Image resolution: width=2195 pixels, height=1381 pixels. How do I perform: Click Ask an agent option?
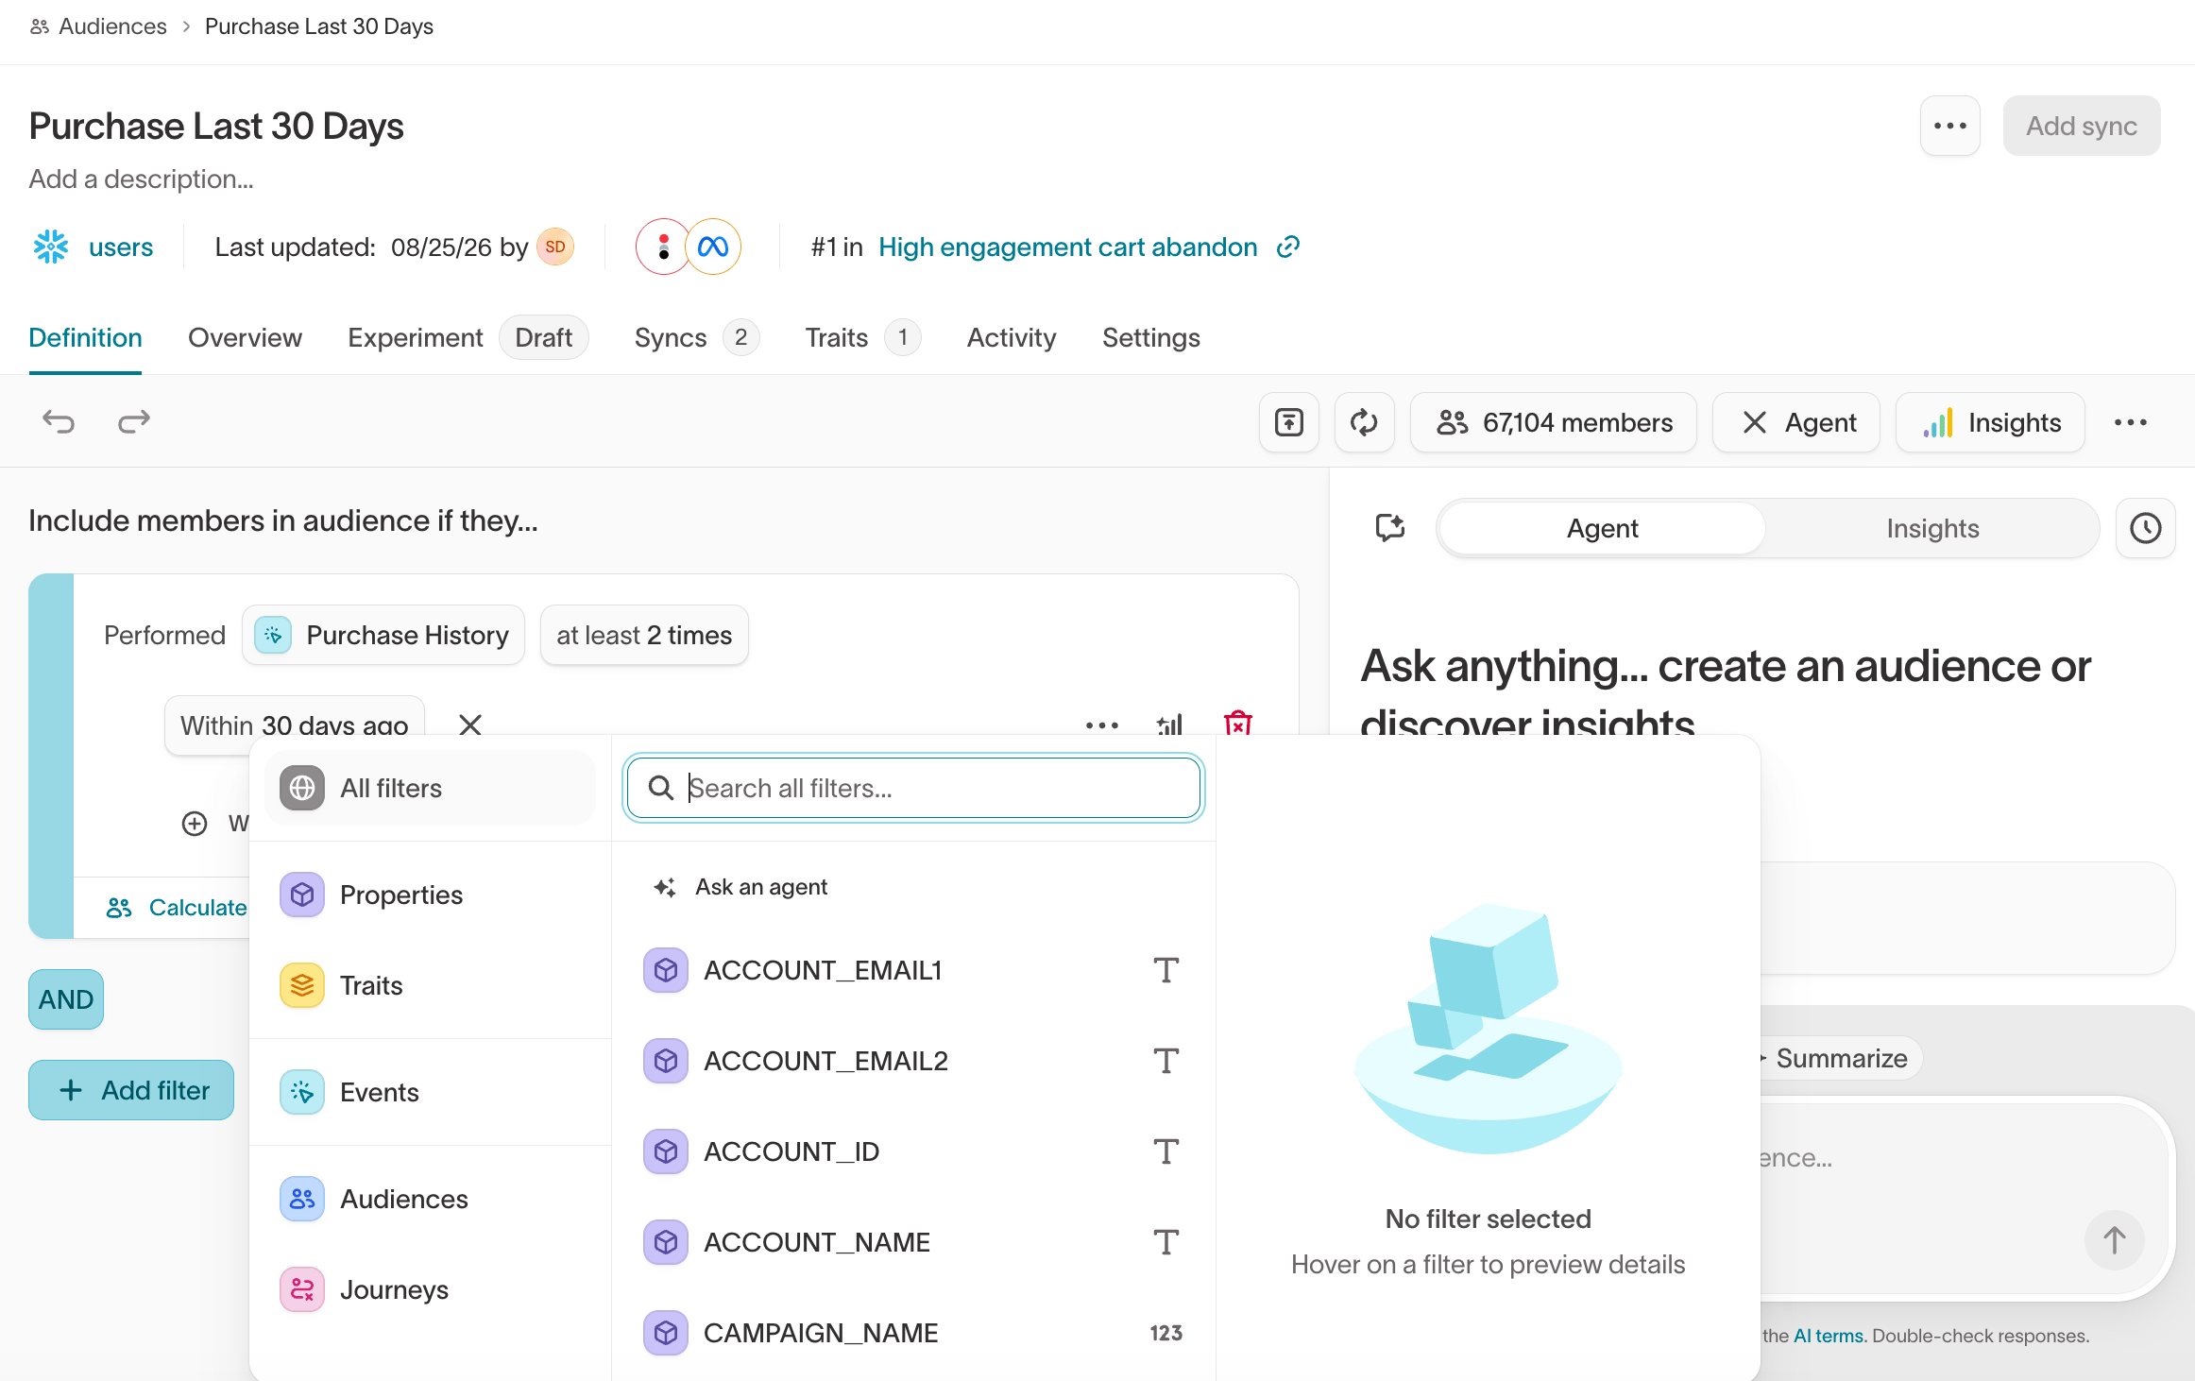tap(913, 887)
